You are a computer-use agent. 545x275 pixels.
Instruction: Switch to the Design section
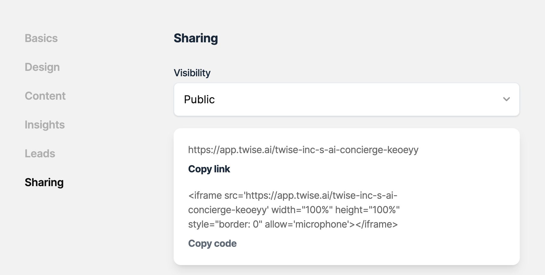pyautogui.click(x=42, y=67)
